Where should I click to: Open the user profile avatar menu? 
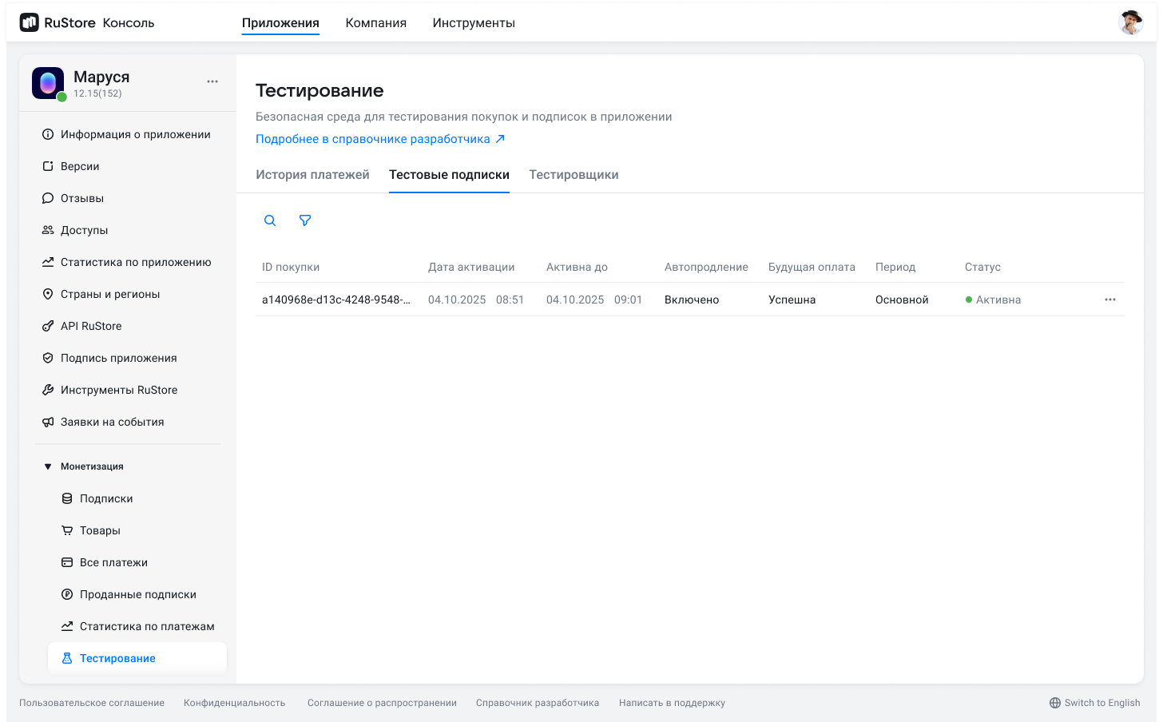click(x=1131, y=22)
